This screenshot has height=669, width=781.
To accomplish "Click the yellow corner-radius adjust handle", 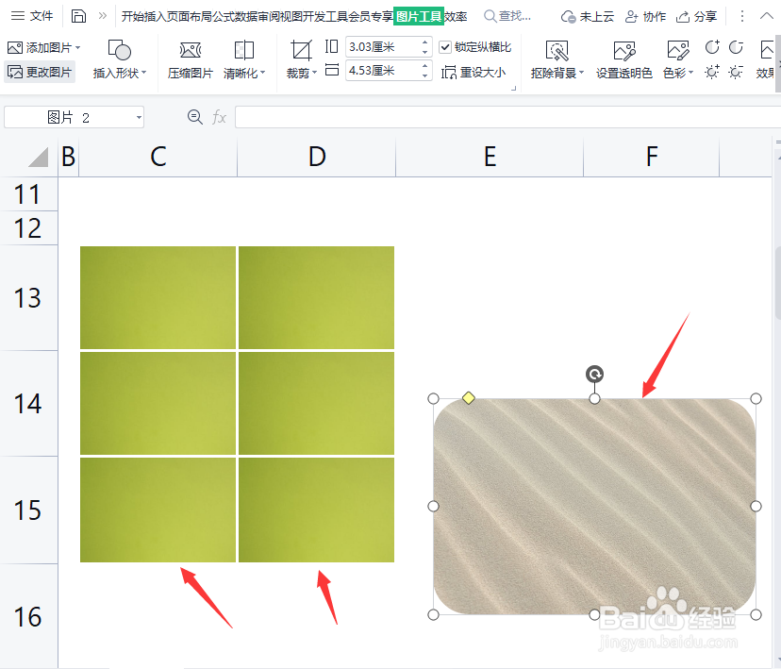I will point(469,398).
